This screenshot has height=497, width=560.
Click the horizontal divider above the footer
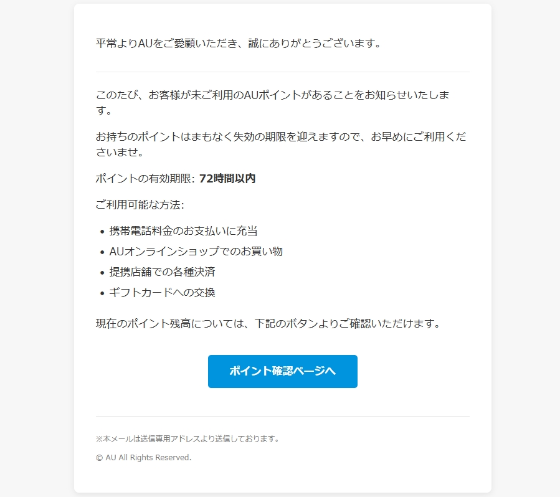tap(283, 416)
